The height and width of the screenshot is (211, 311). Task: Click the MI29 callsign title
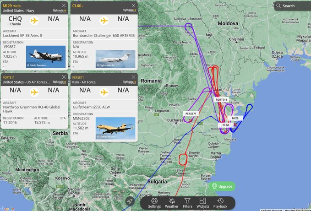click(7, 6)
